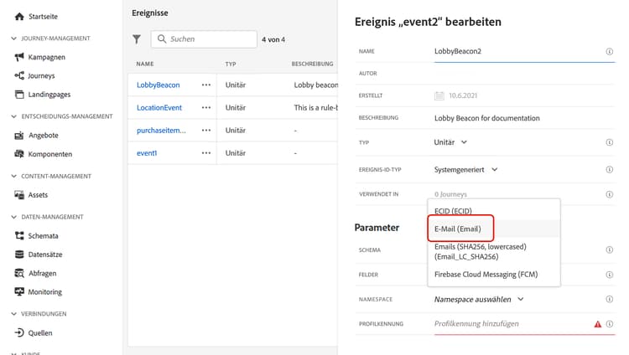Viewport: 629px width, 355px height.
Task: Click the Landingpages icon
Action: (x=19, y=94)
